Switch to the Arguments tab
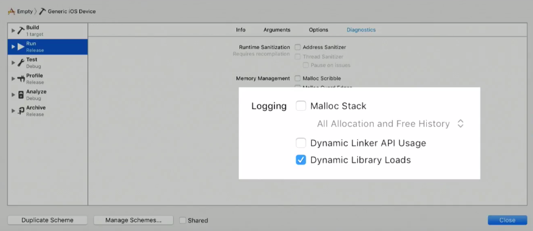 (276, 30)
